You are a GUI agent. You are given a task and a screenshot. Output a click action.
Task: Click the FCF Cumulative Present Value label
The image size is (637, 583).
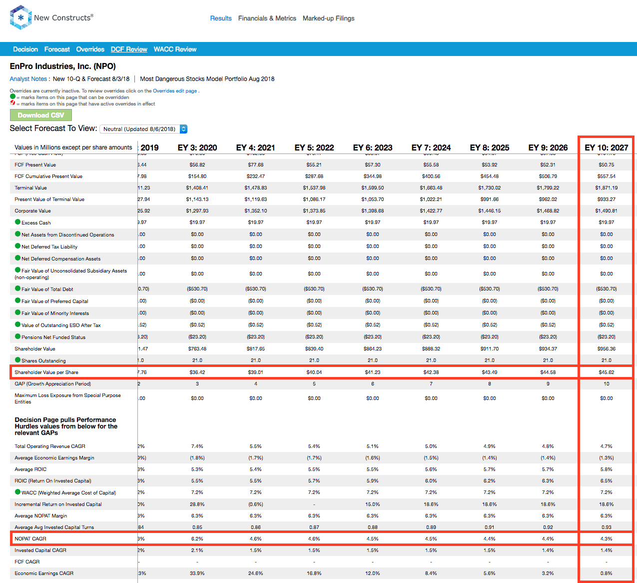(48, 176)
